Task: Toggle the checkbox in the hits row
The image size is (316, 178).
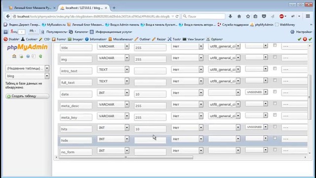Action: [275, 127]
